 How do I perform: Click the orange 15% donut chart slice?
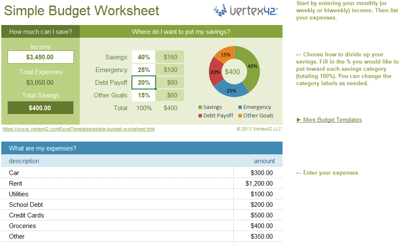[x=226, y=54]
